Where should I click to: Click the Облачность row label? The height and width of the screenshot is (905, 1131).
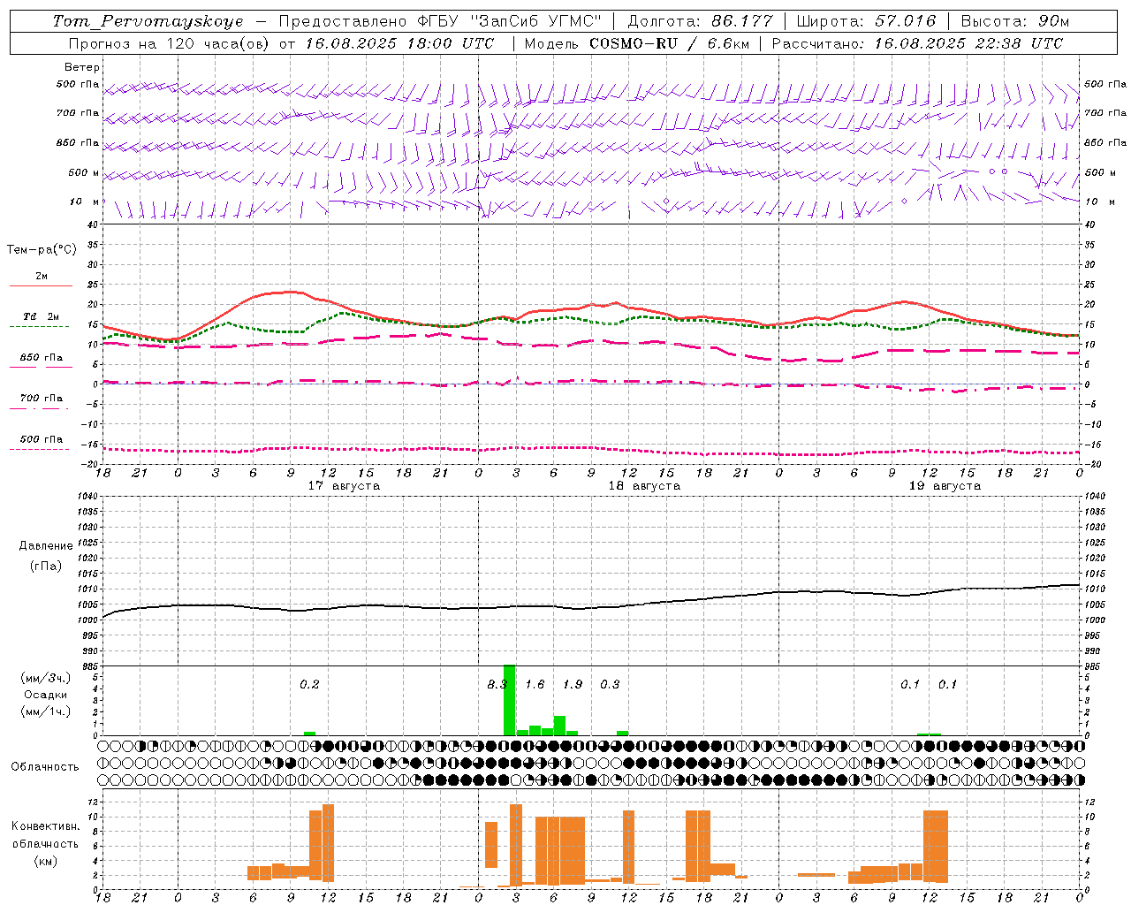tap(45, 767)
